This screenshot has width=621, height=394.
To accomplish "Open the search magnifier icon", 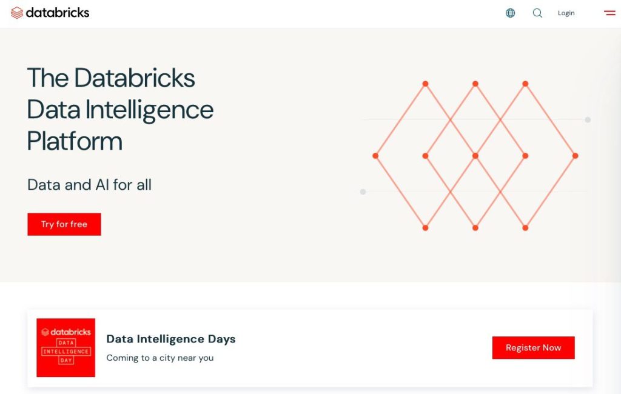I will point(537,13).
